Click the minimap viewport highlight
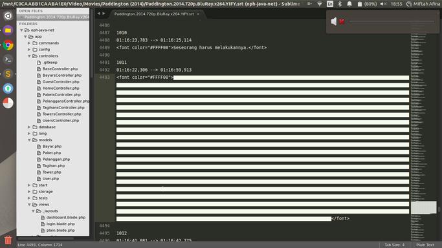This screenshot has width=442, height=248. (423, 207)
